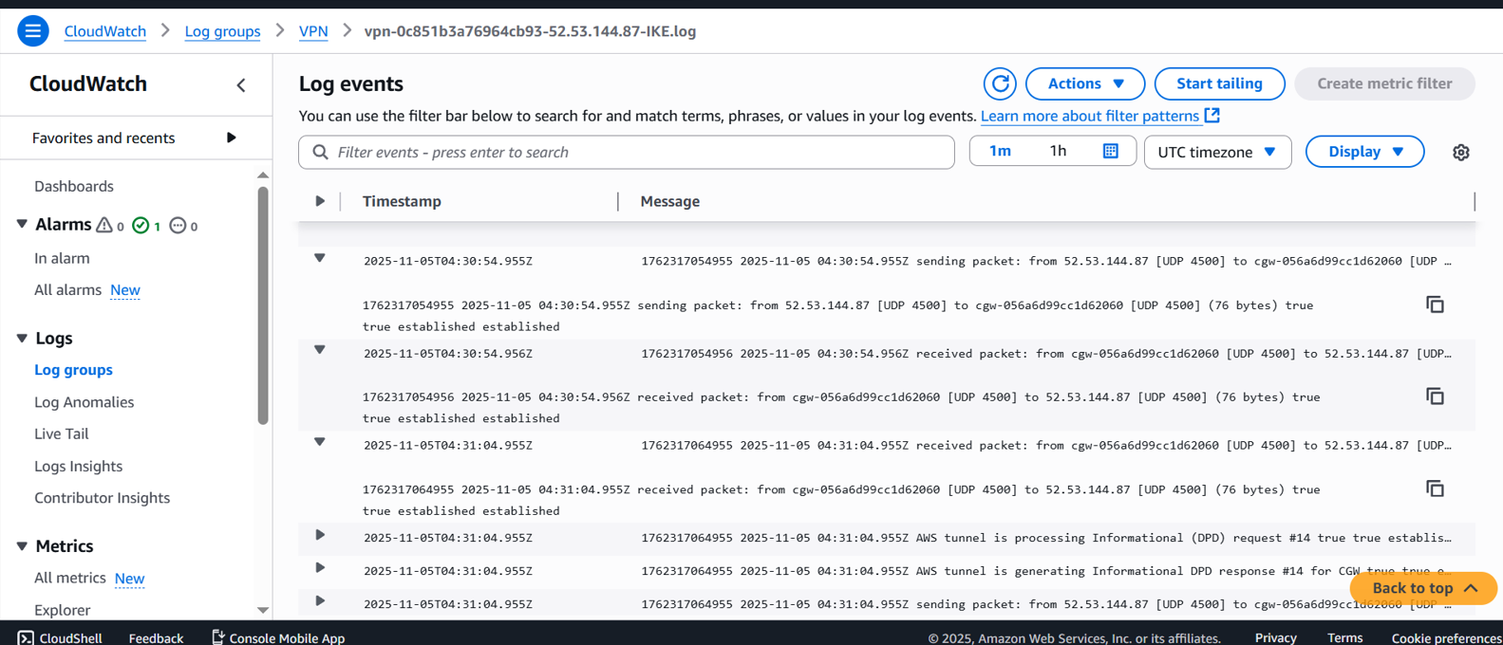Image resolution: width=1503 pixels, height=645 pixels.
Task: Open Dashboards in sidebar
Action: 74,186
